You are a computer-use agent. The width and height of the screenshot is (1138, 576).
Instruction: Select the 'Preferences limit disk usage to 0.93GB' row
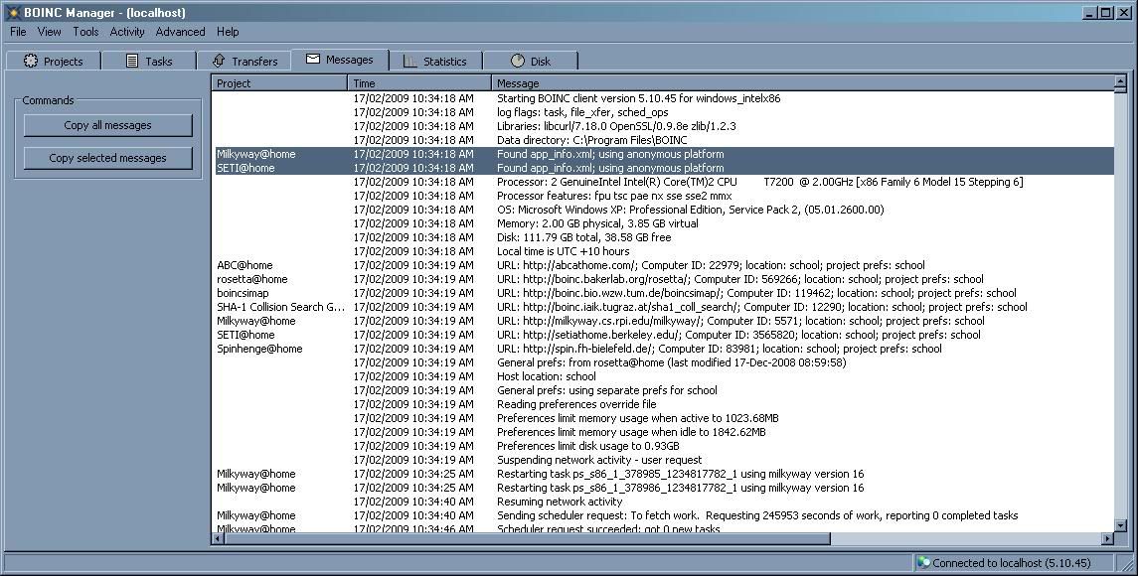coord(663,446)
